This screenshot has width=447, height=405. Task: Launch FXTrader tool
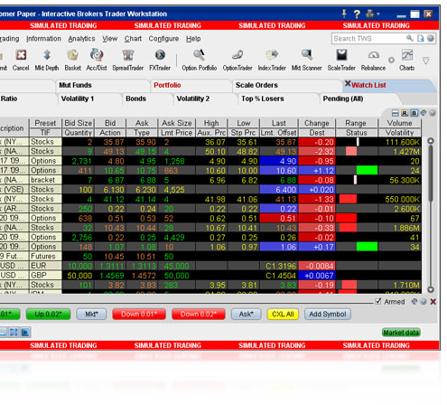160,60
